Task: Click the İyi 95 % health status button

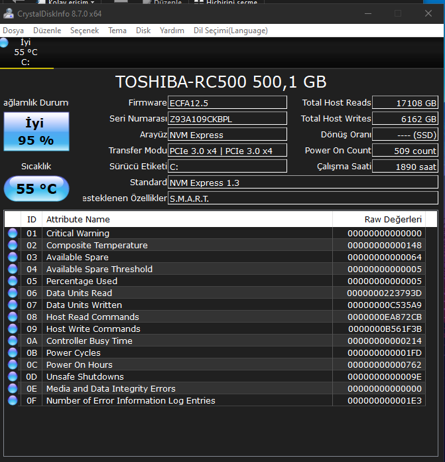Action: [36, 131]
